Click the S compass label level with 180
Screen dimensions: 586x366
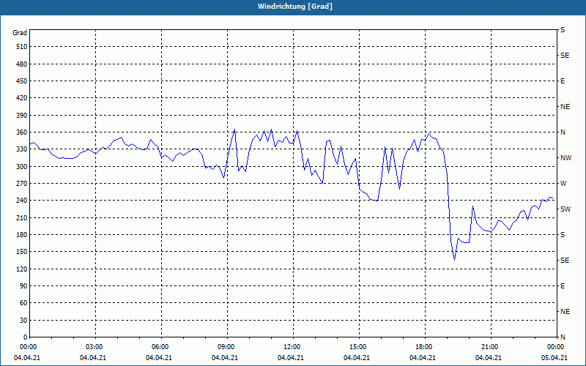pos(563,235)
